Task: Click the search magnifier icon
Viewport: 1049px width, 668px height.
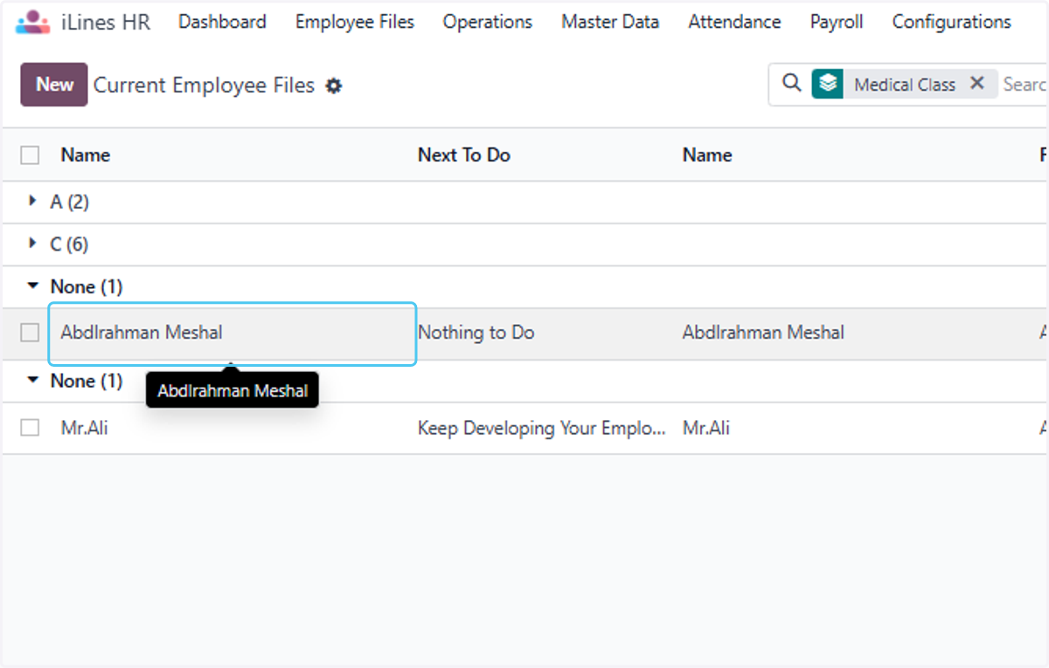Action: pyautogui.click(x=792, y=84)
